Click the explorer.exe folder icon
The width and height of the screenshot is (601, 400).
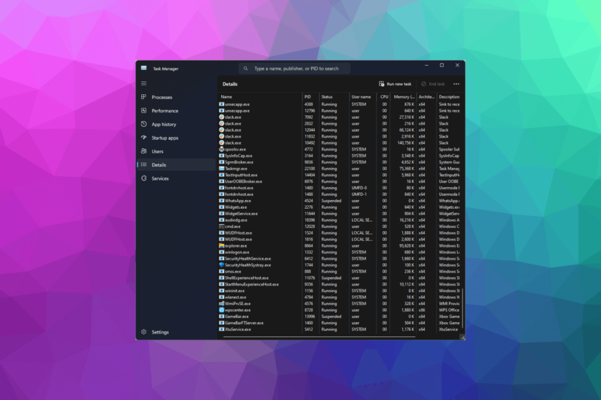pyautogui.click(x=222, y=245)
